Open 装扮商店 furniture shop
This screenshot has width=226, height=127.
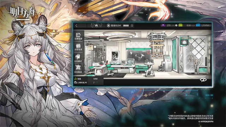click(78, 69)
